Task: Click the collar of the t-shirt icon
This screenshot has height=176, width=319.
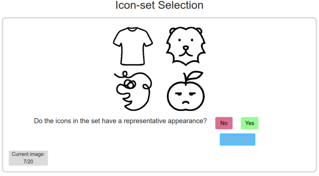Action: coord(133,30)
